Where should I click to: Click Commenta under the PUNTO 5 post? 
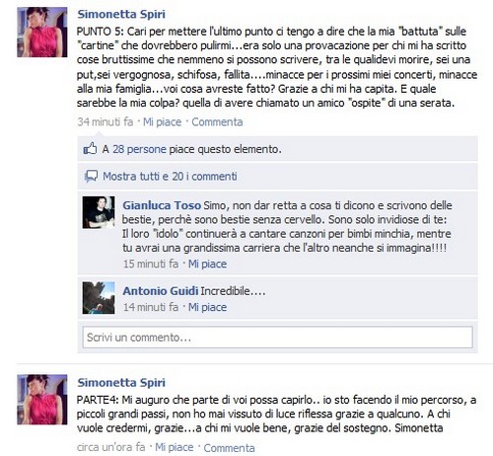pyautogui.click(x=217, y=122)
